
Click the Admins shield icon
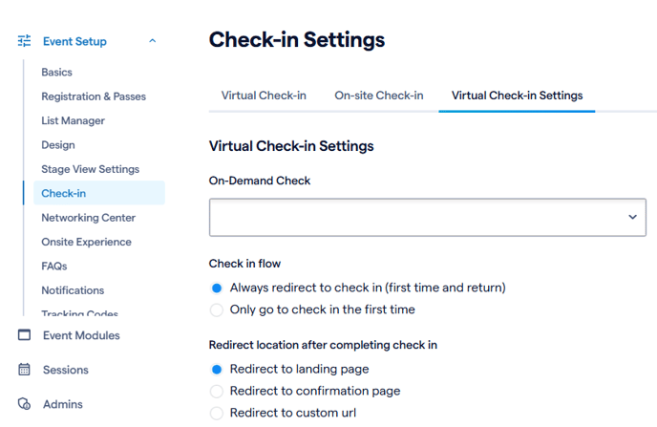pos(24,403)
